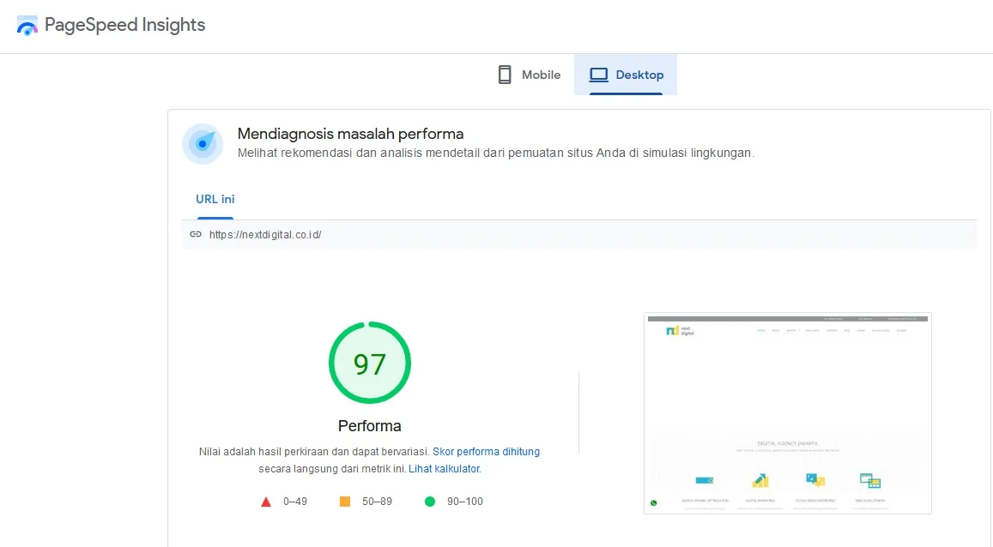
Task: Click the red triangle 0–49 legend icon
Action: [x=266, y=502]
